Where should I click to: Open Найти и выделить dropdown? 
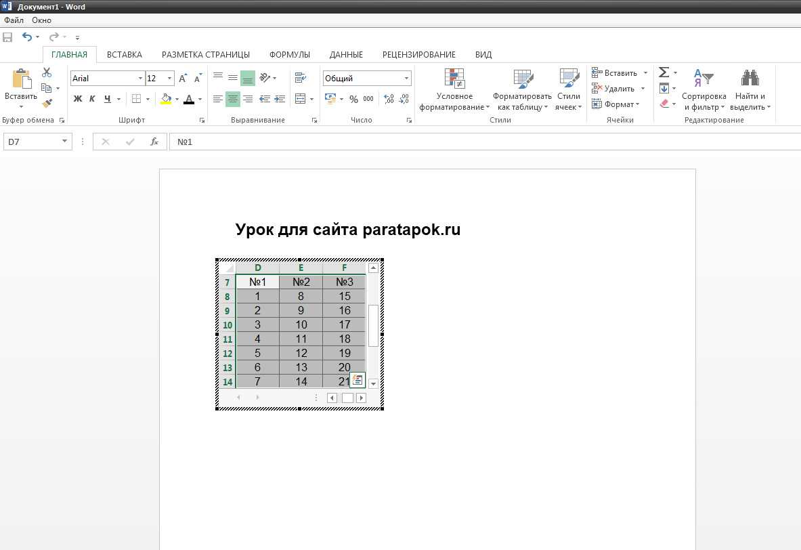(750, 90)
